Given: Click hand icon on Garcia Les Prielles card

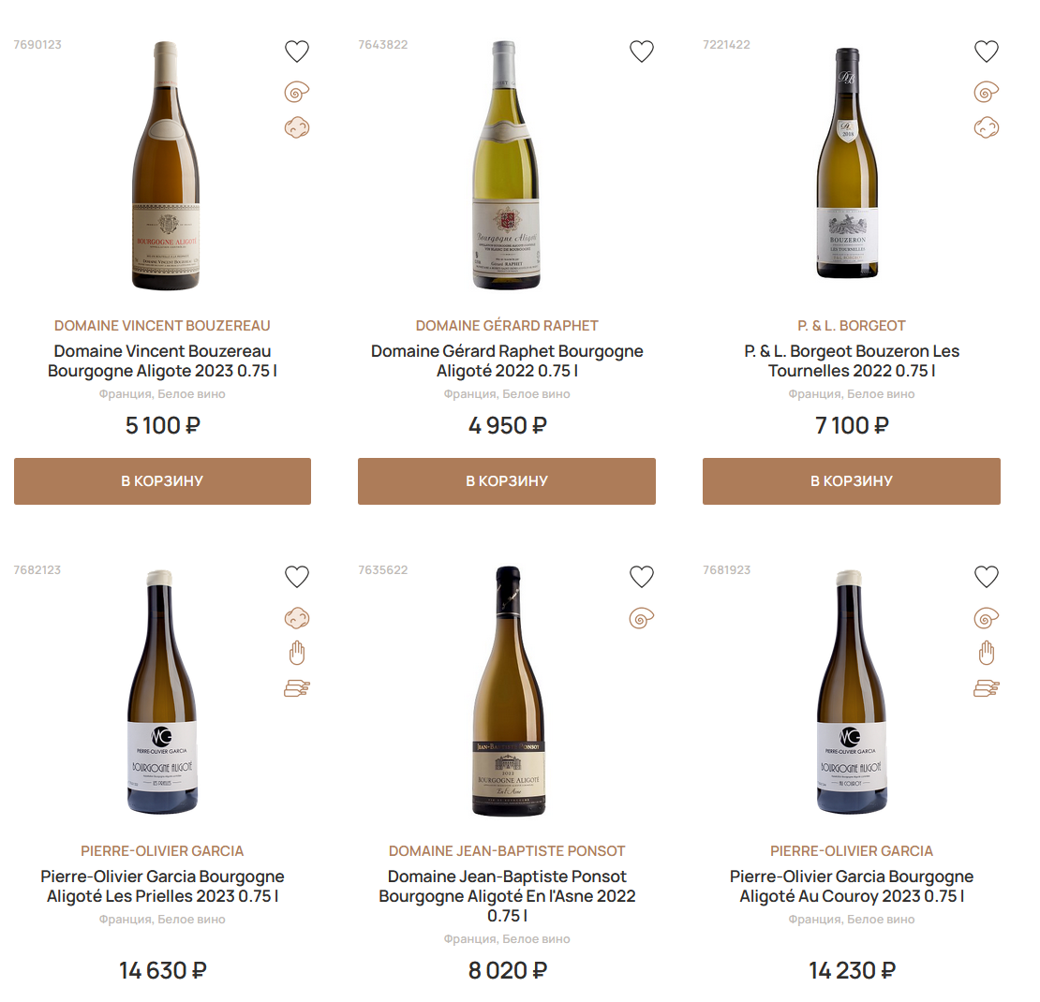Looking at the screenshot, I should tap(297, 653).
